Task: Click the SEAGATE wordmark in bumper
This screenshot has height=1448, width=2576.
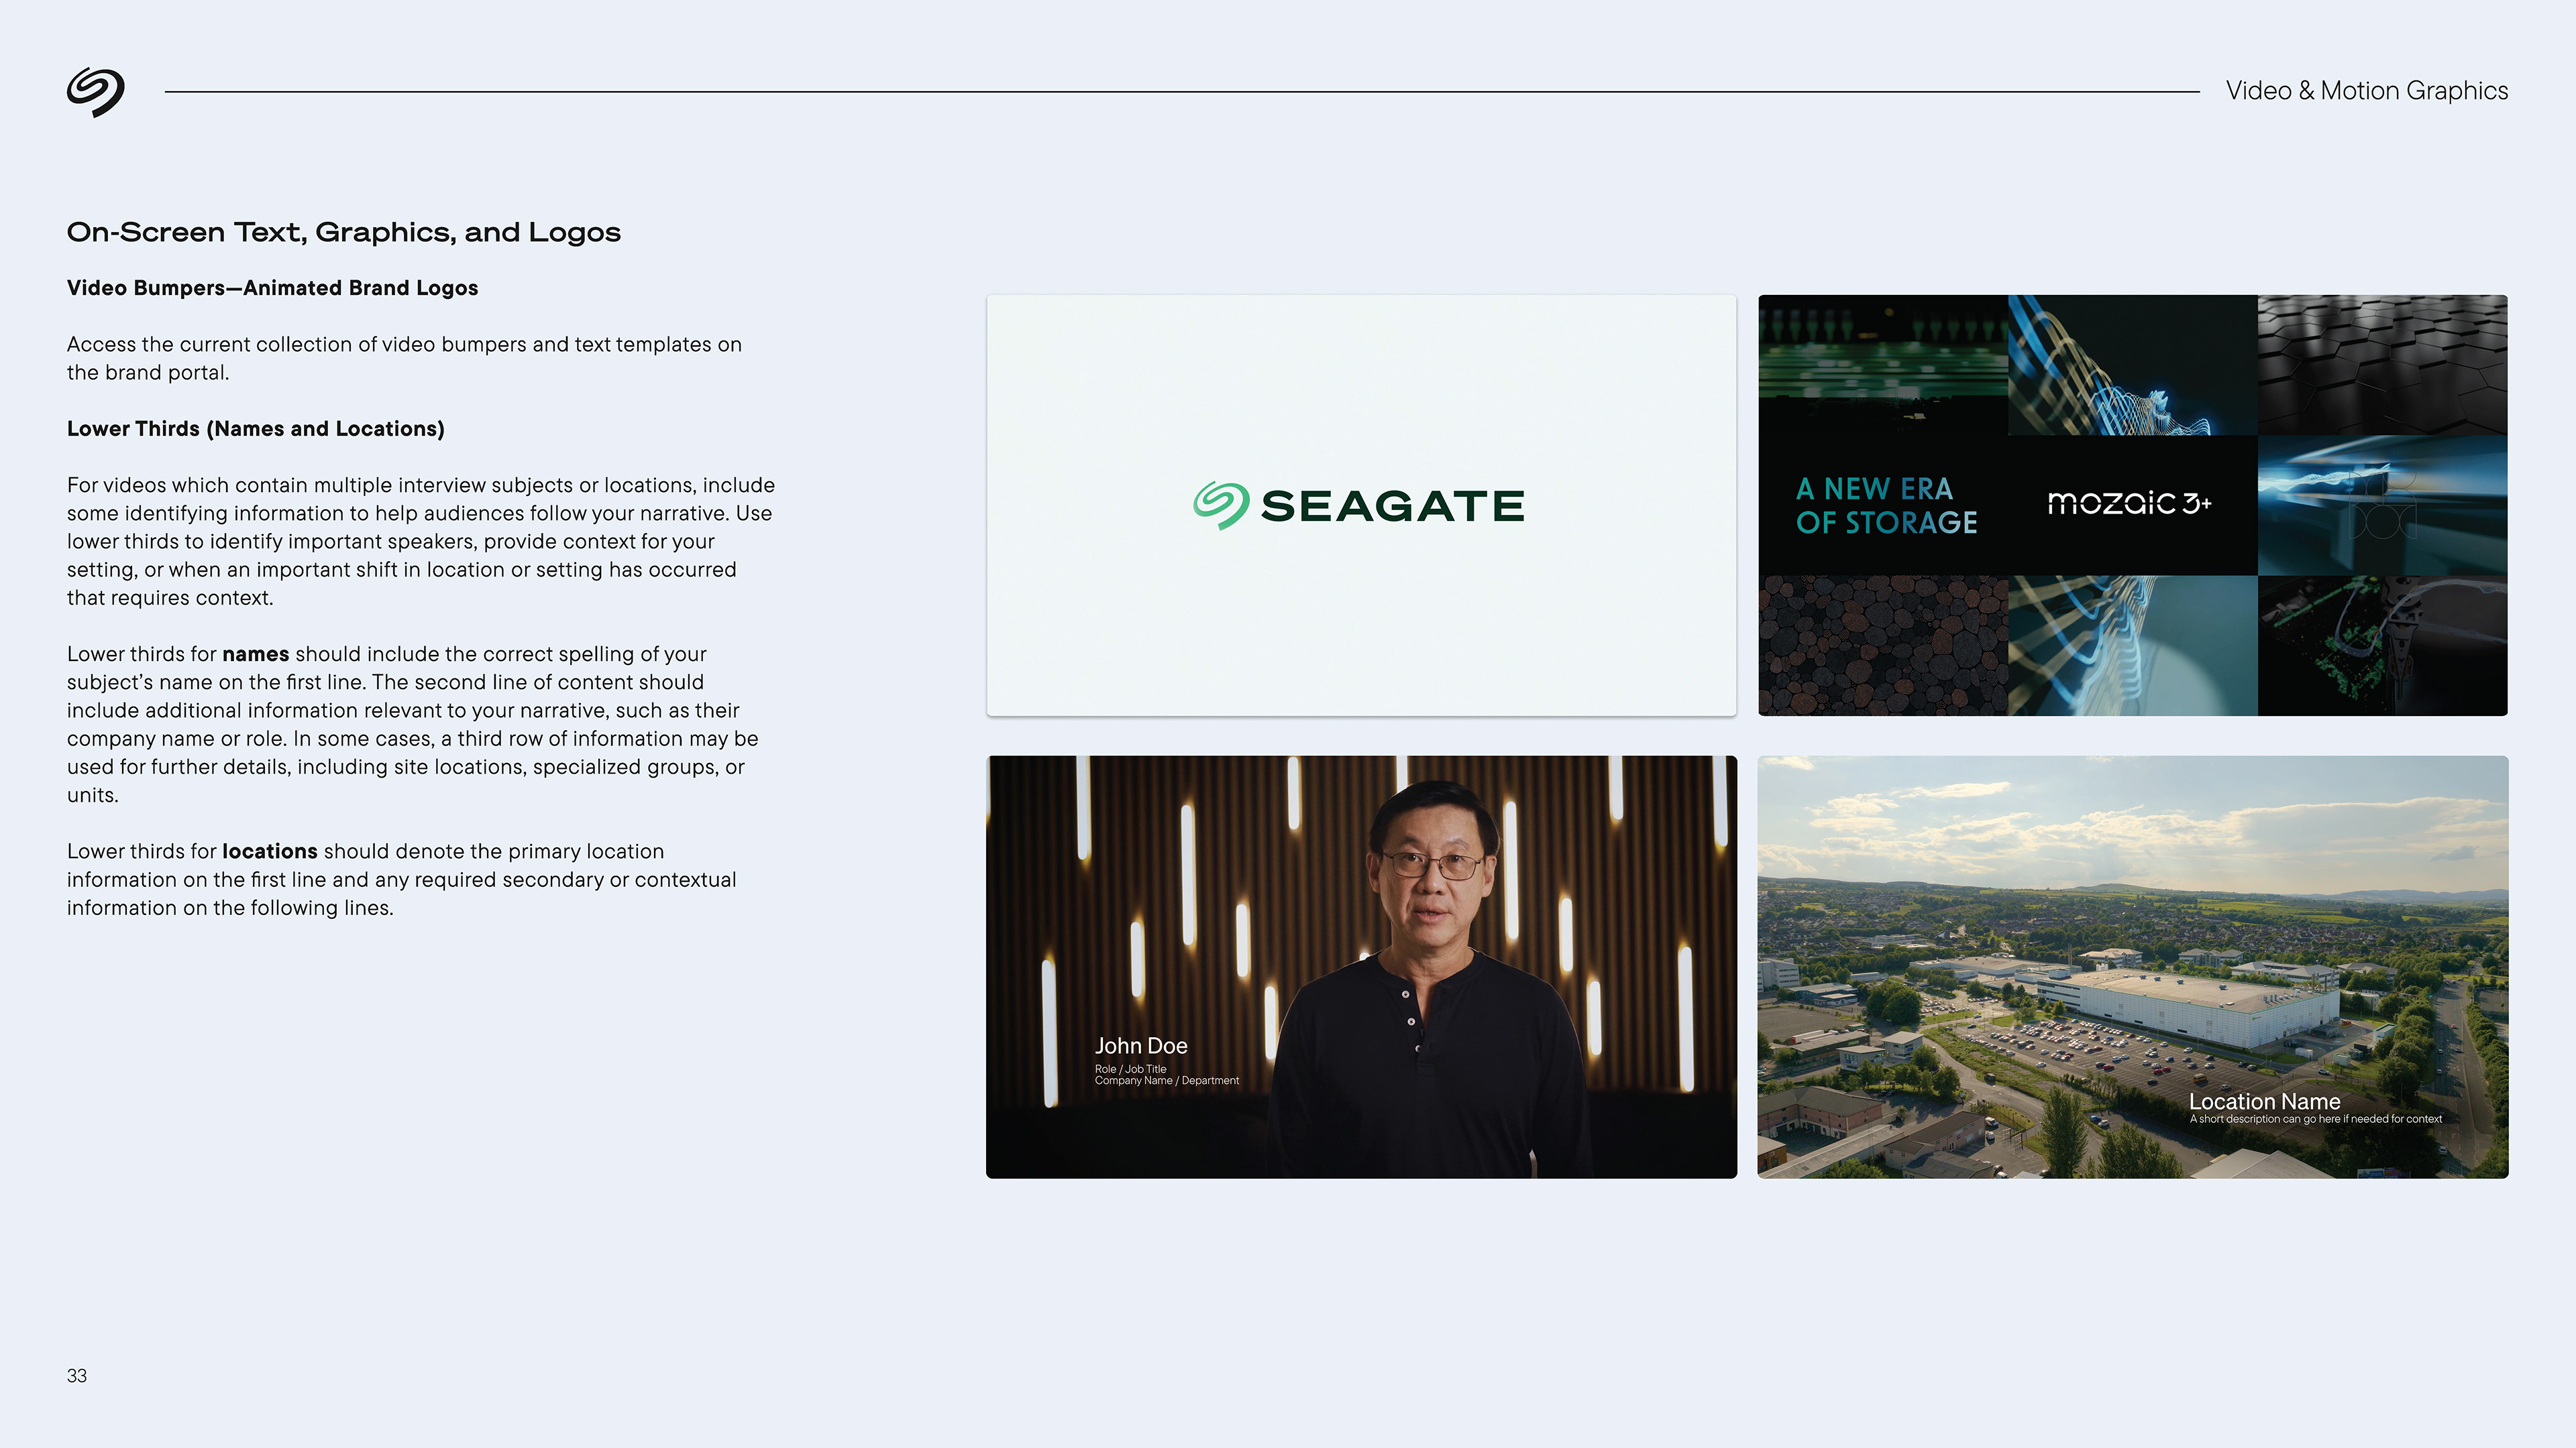Action: pyautogui.click(x=1392, y=507)
